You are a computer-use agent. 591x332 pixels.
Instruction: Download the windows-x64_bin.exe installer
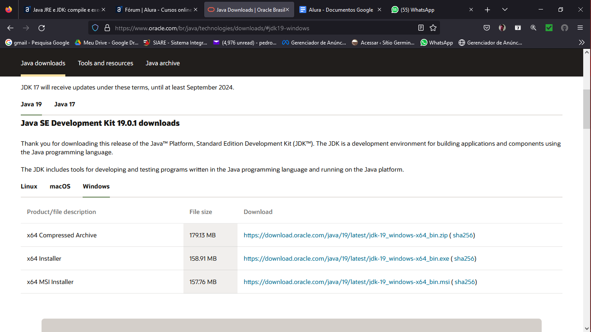pos(347,259)
